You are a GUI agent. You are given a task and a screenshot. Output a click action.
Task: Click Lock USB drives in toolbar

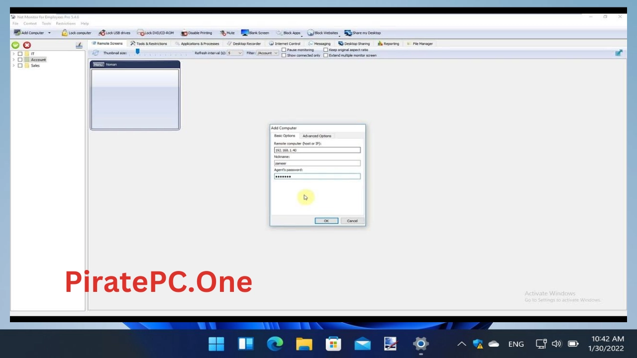coord(114,33)
